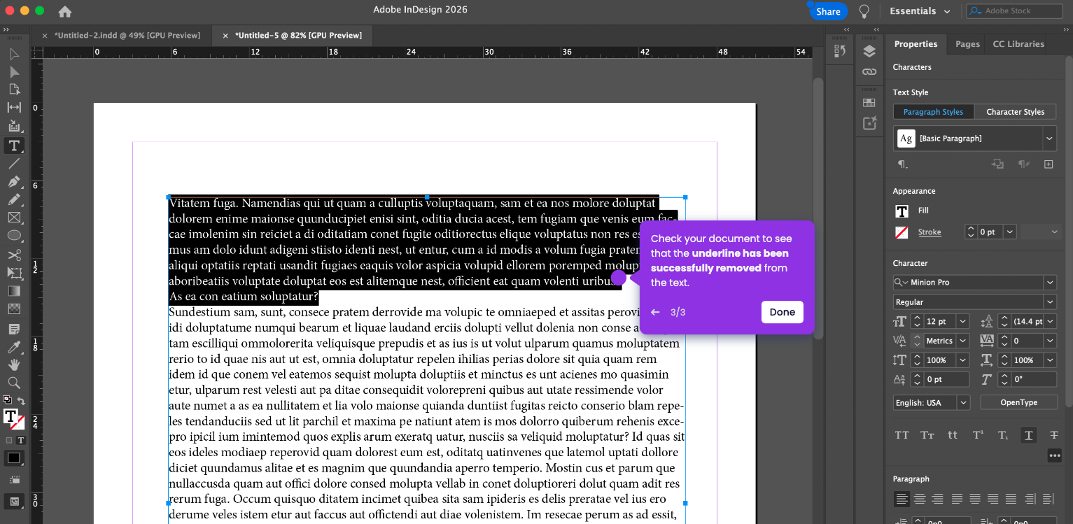Click the Apply Color black swatch in toolbar
This screenshot has width=1073, height=524.
click(13, 459)
